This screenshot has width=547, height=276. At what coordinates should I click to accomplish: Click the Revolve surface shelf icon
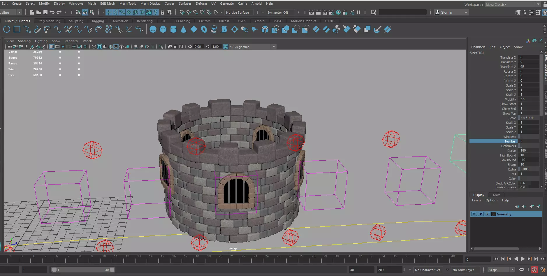[x=214, y=29]
